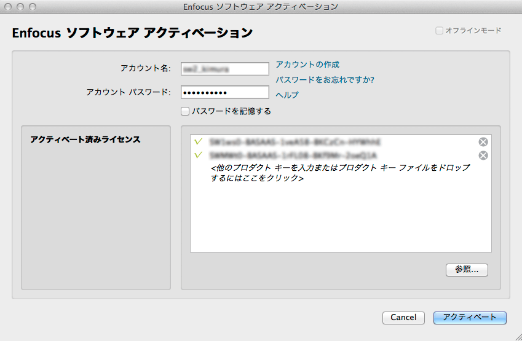Screen dimensions: 522x341
Task: Minimize the activation window
Action: click(20, 7)
